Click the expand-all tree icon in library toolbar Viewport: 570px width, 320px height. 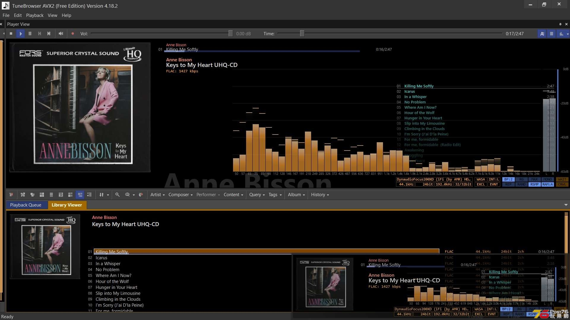pyautogui.click(x=23, y=195)
